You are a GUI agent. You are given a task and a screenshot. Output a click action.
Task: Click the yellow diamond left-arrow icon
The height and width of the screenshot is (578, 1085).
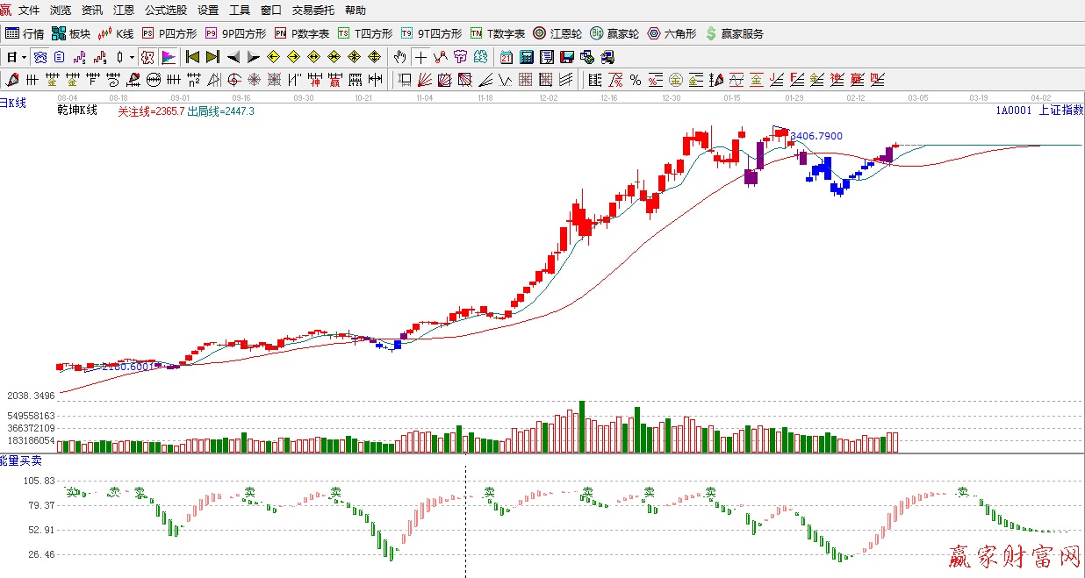tap(273, 58)
